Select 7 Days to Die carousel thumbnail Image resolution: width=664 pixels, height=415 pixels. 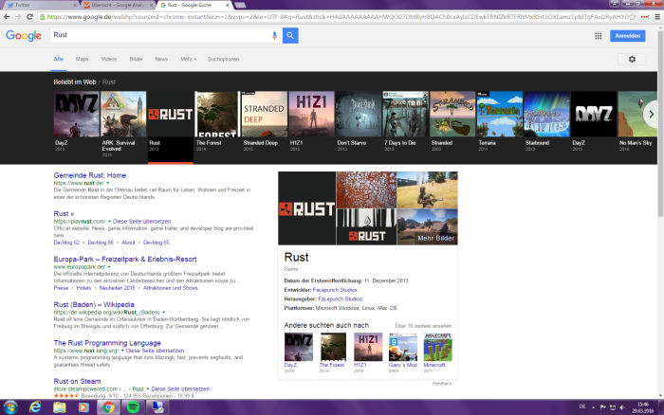click(405, 114)
